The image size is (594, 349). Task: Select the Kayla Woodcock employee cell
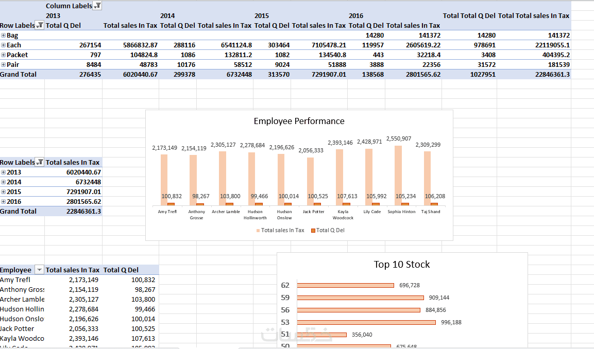tap(22, 339)
